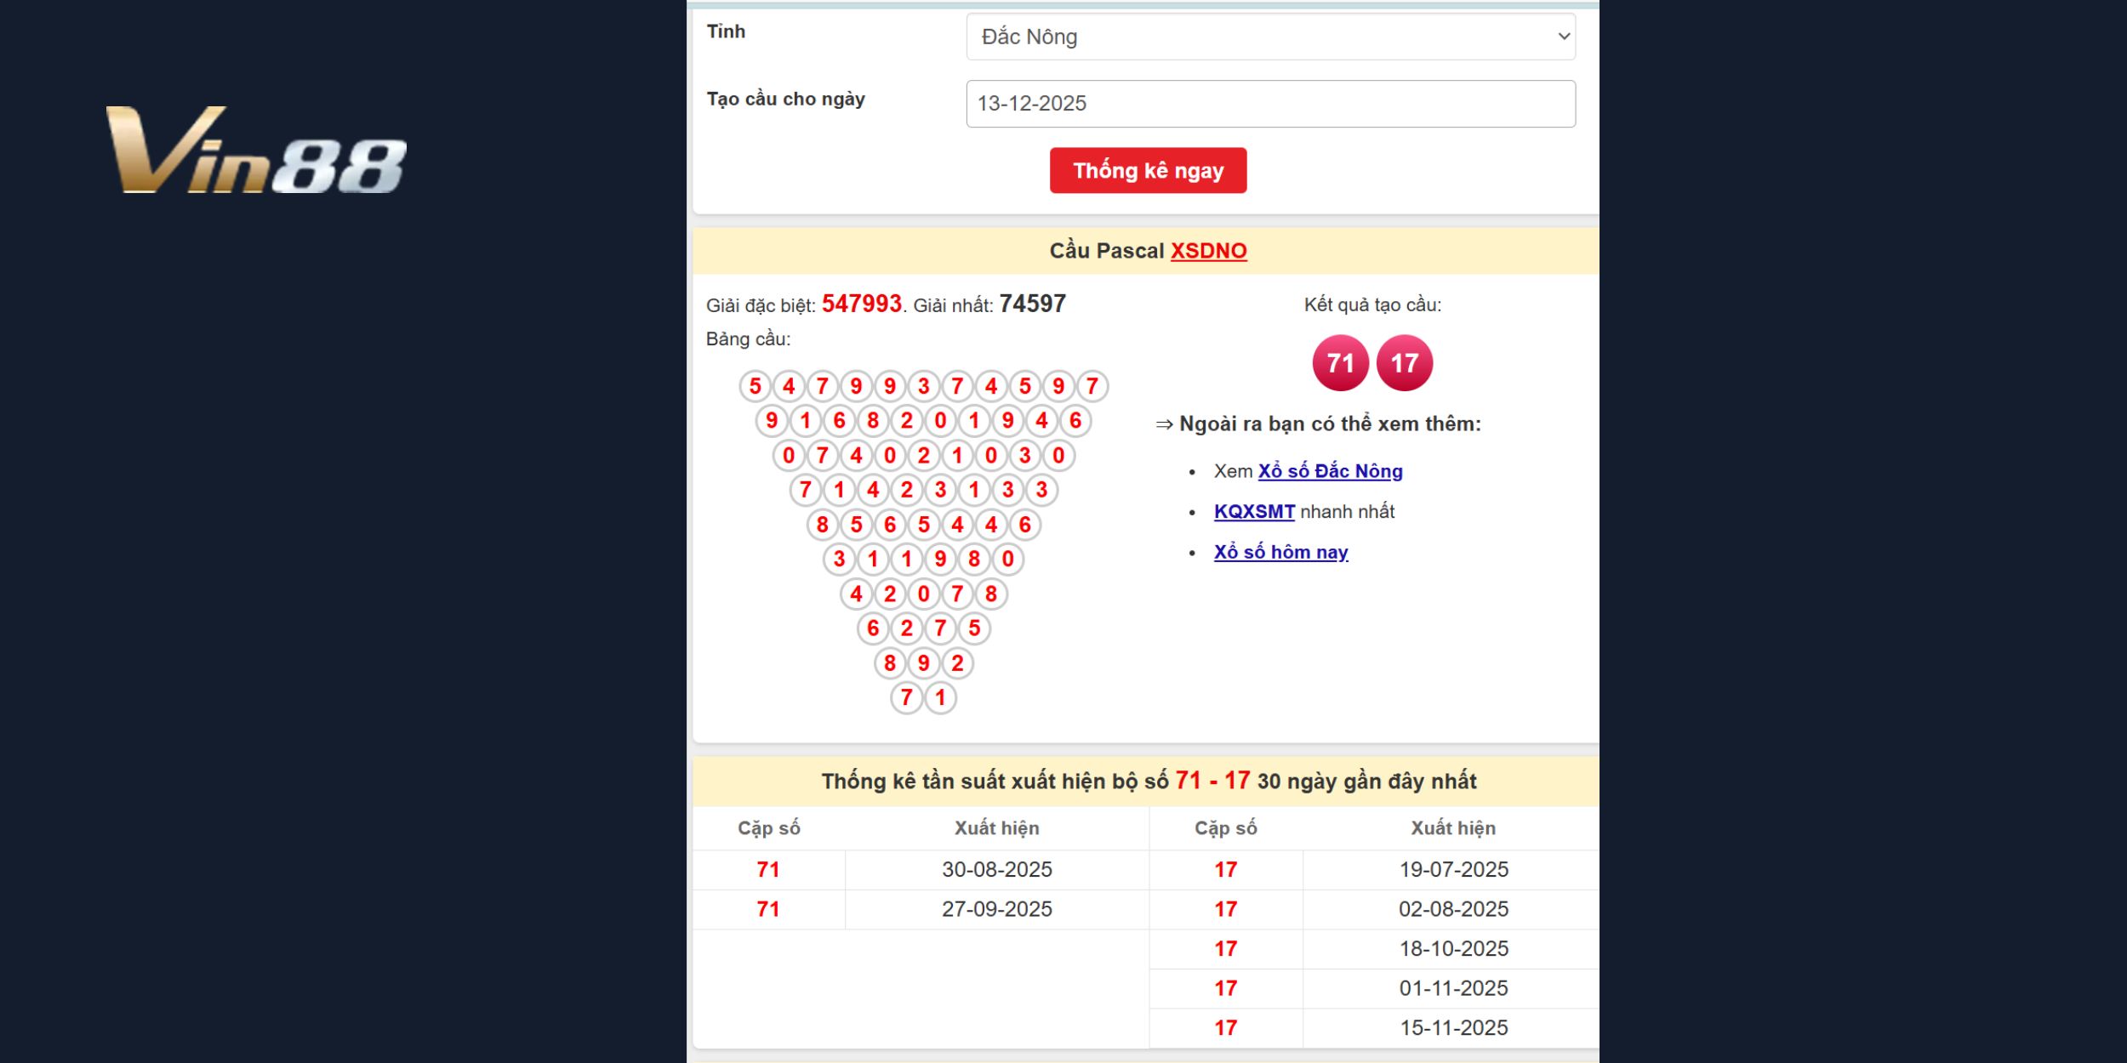The height and width of the screenshot is (1063, 2127).
Task: Click the red 17 result ball
Action: 1404,363
